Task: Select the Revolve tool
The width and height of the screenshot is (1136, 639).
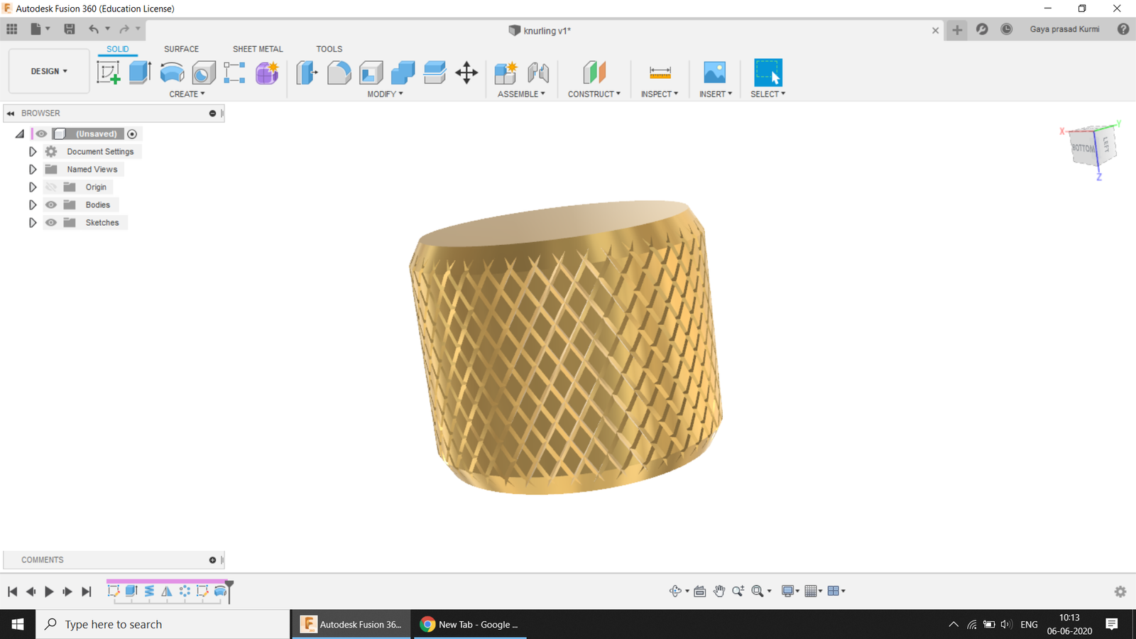Action: tap(172, 72)
